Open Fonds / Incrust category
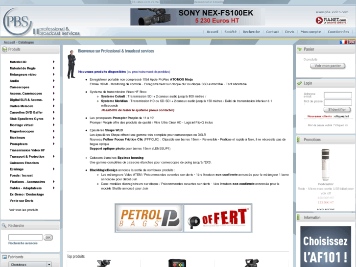 click(21, 175)
